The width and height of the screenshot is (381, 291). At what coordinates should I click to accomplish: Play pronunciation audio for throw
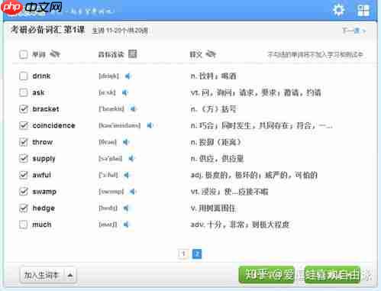pyautogui.click(x=126, y=142)
